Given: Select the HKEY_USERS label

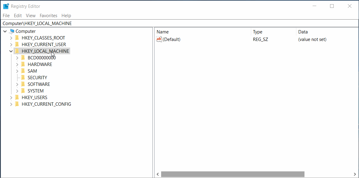Looking at the screenshot, I should pos(35,98).
